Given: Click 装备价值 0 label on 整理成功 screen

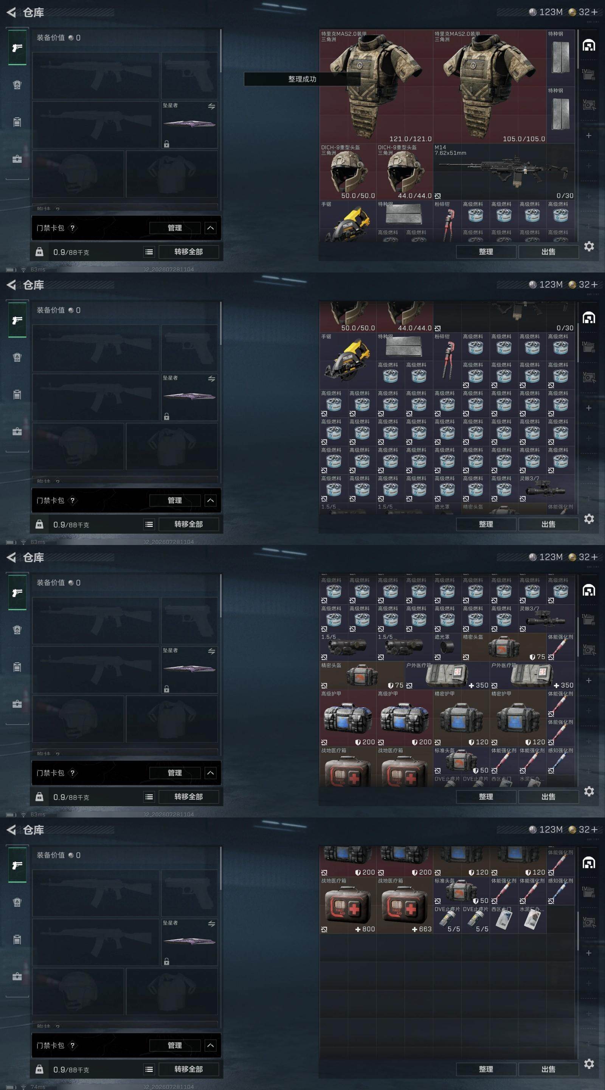Looking at the screenshot, I should (x=58, y=38).
